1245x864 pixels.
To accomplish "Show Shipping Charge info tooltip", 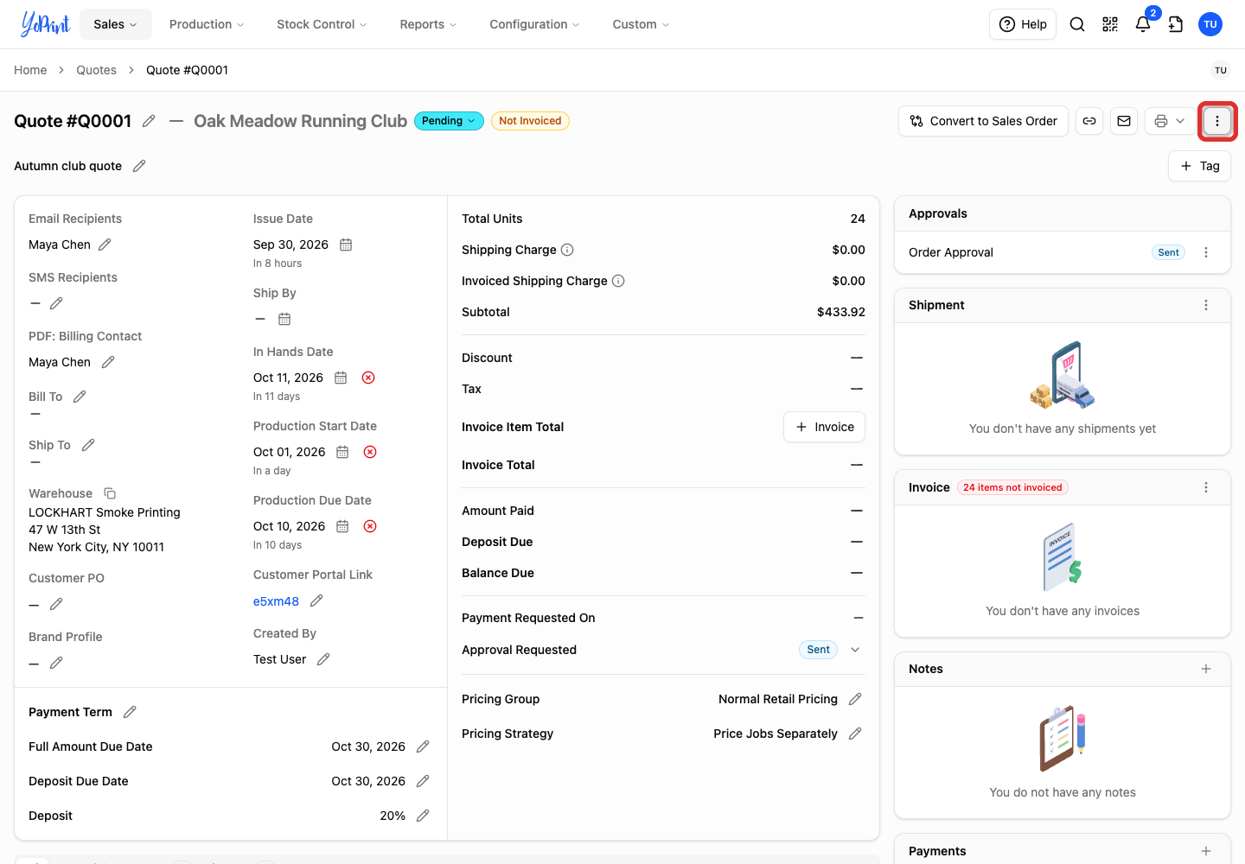I will (567, 250).
